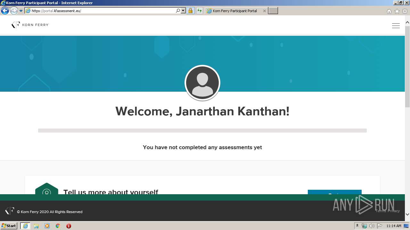The height and width of the screenshot is (230, 410).
Task: Minimize the Internet Explorer window
Action: click(x=396, y=3)
